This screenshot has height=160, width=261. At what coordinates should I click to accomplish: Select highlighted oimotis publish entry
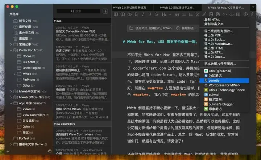224,81
